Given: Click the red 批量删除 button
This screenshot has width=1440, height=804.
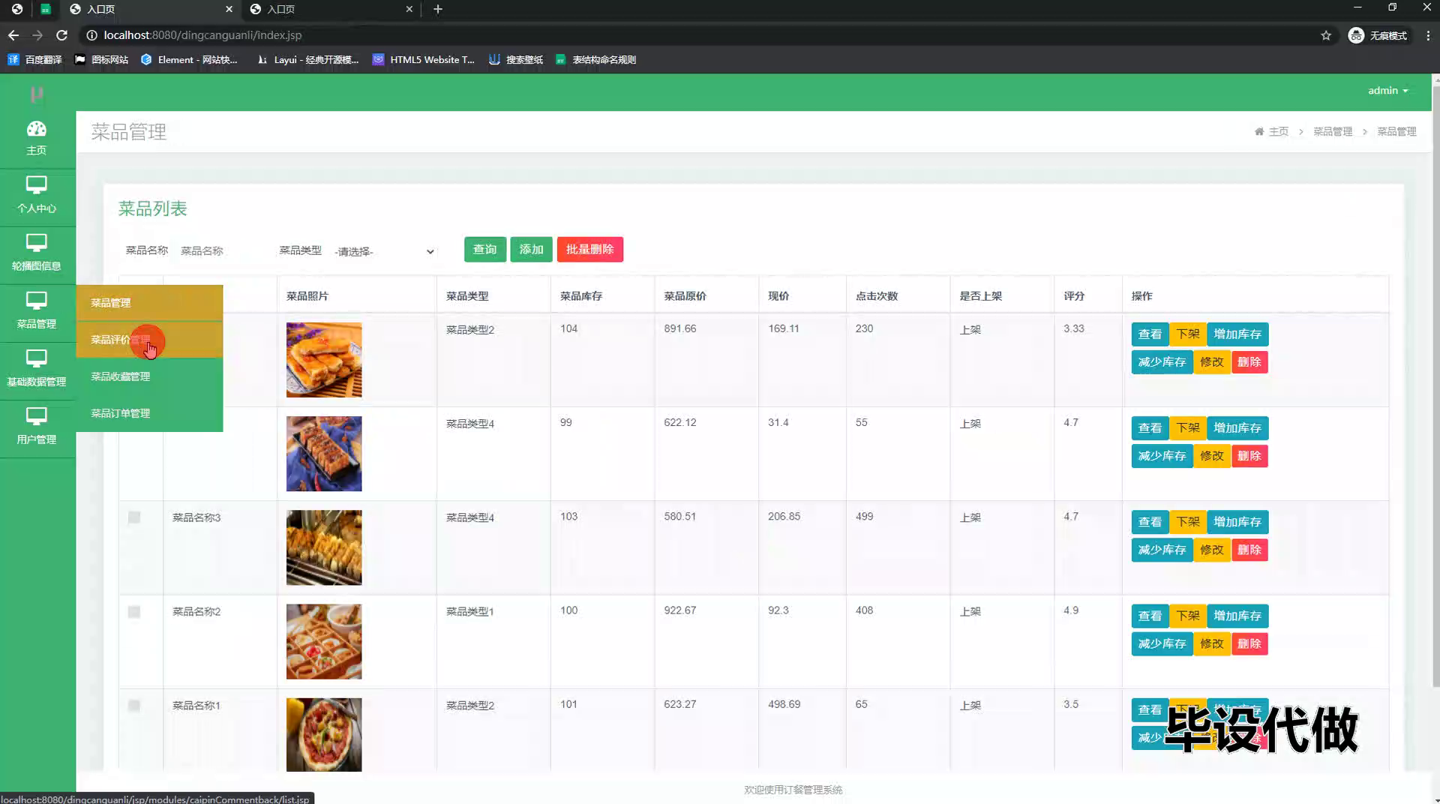Looking at the screenshot, I should point(589,249).
